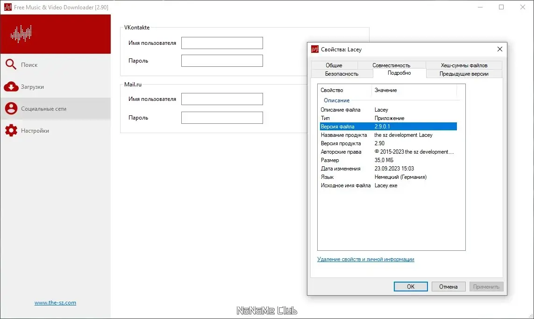Click the OK button

[x=410, y=287]
